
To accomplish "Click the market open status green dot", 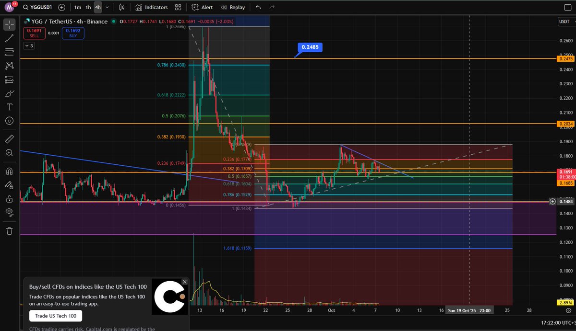I will coord(113,21).
